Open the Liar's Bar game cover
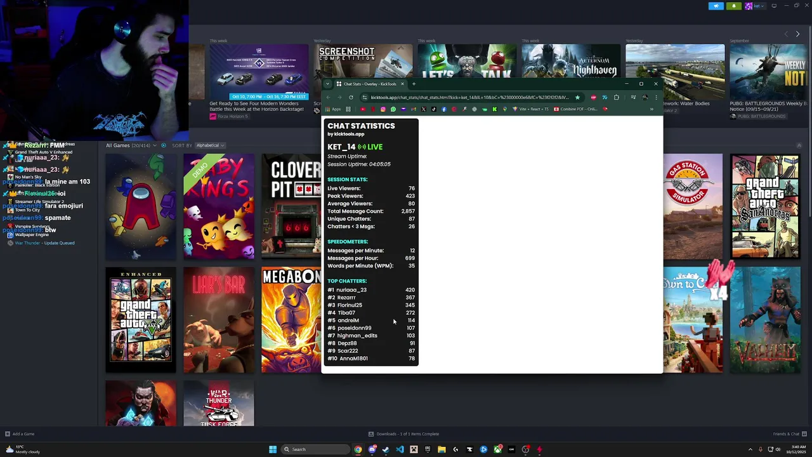The image size is (812, 457). coord(219,320)
